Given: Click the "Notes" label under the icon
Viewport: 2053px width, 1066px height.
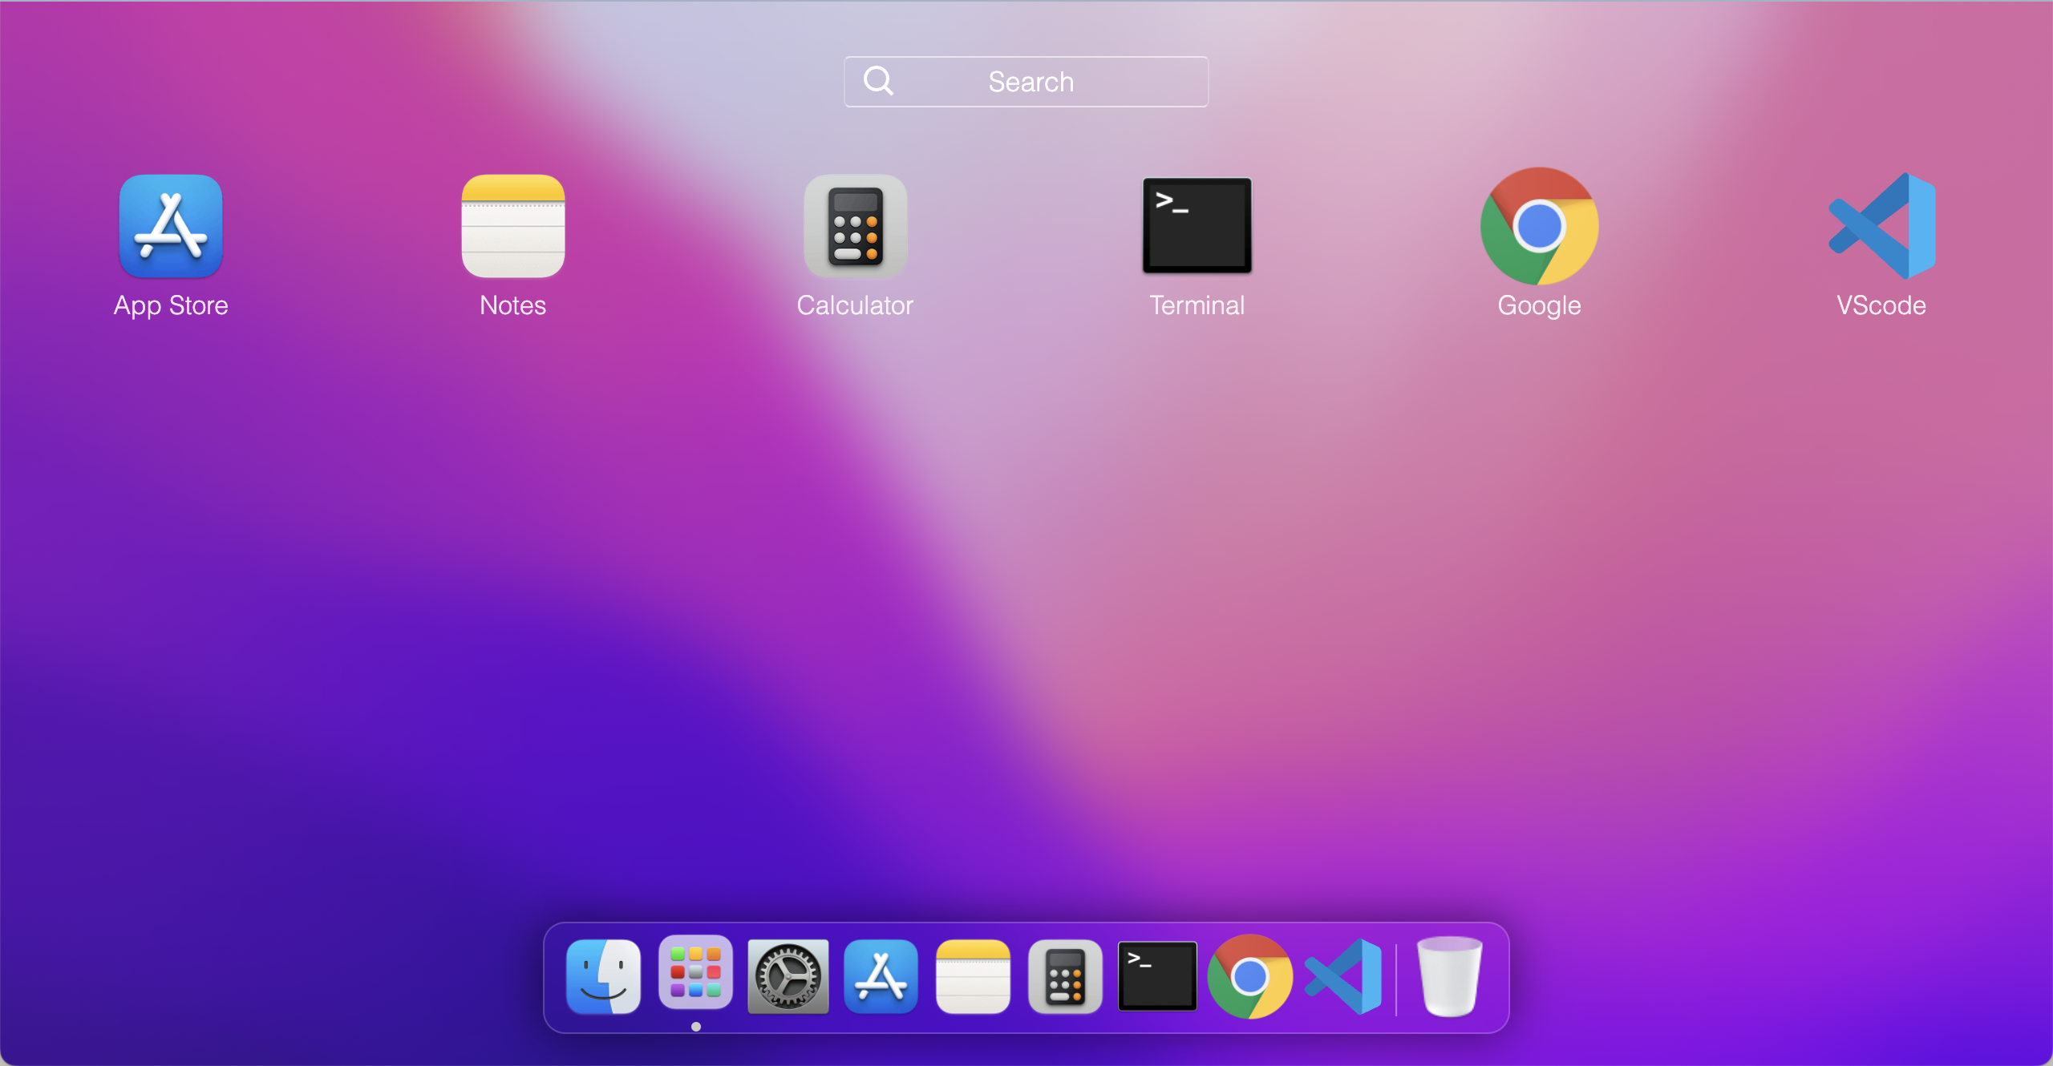Looking at the screenshot, I should [513, 305].
